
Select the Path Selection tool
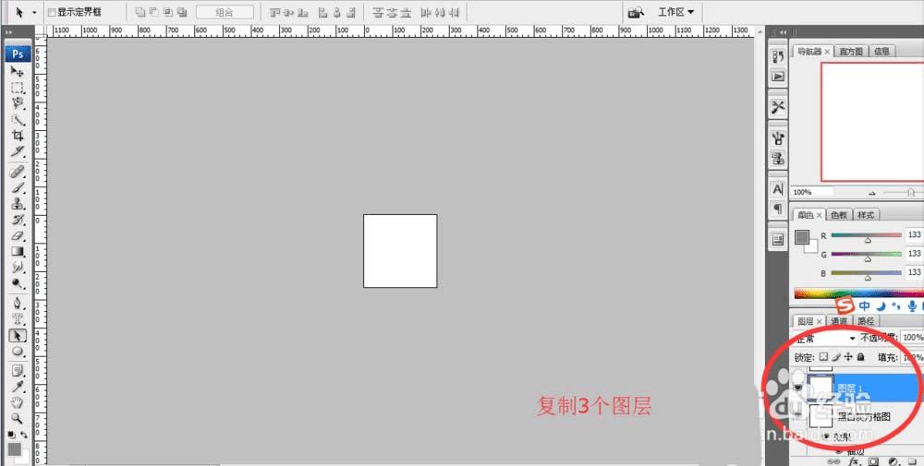pos(18,335)
